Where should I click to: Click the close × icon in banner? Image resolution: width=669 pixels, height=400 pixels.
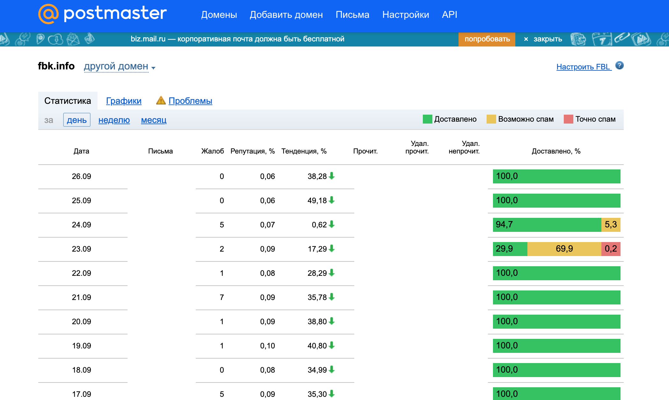526,39
